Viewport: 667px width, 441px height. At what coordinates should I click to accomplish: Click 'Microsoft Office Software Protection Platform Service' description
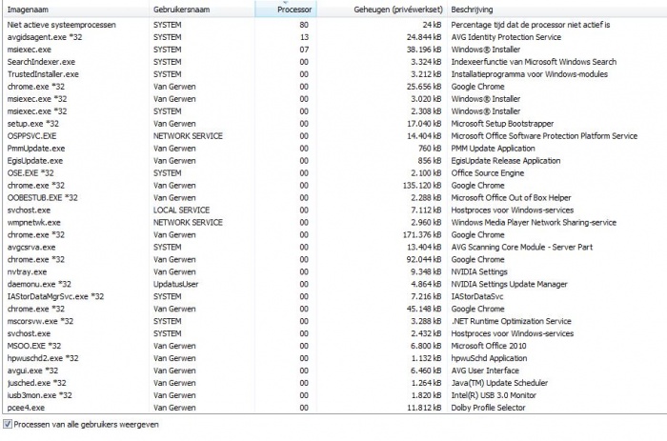544,135
